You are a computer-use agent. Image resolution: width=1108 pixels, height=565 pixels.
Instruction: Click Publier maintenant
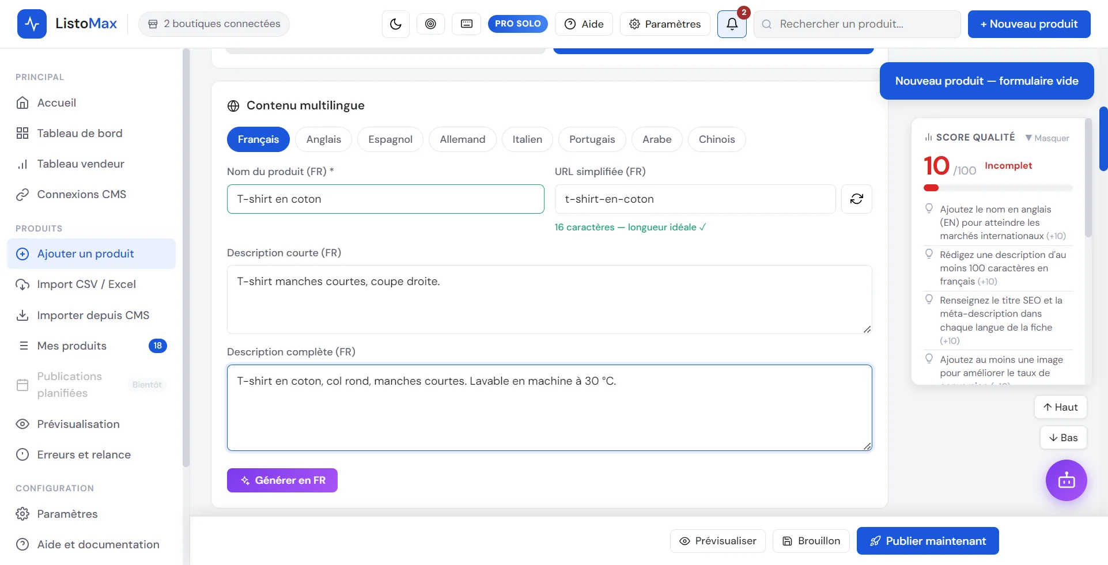point(928,541)
